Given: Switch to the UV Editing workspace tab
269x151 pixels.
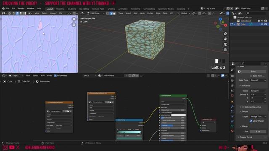Looking at the screenshot, I should click(84, 9).
